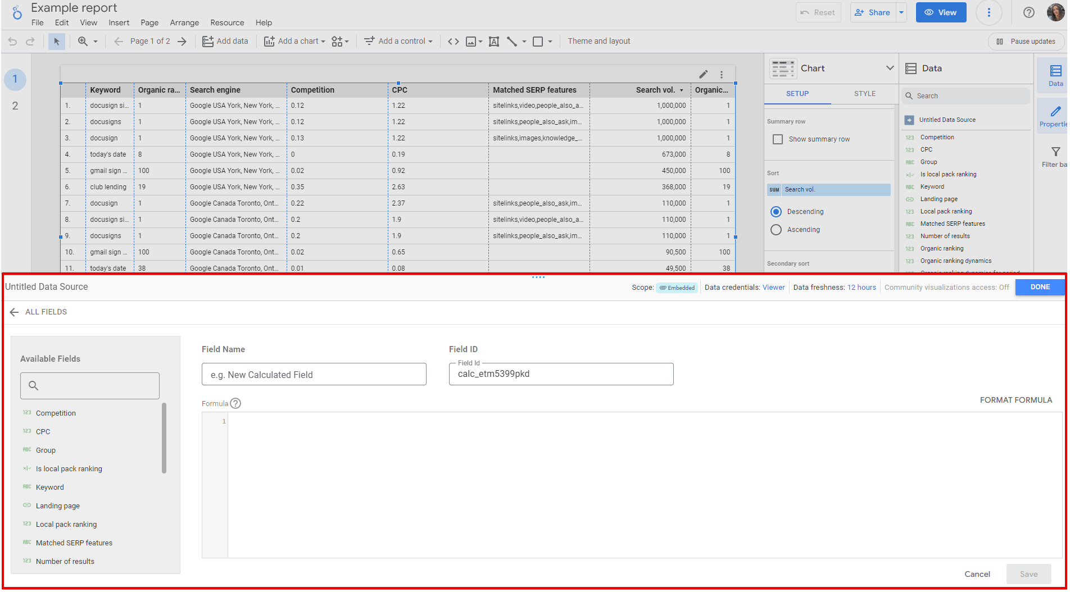Click the Field Name input
Screen dimensions: 1070x592
(x=314, y=374)
